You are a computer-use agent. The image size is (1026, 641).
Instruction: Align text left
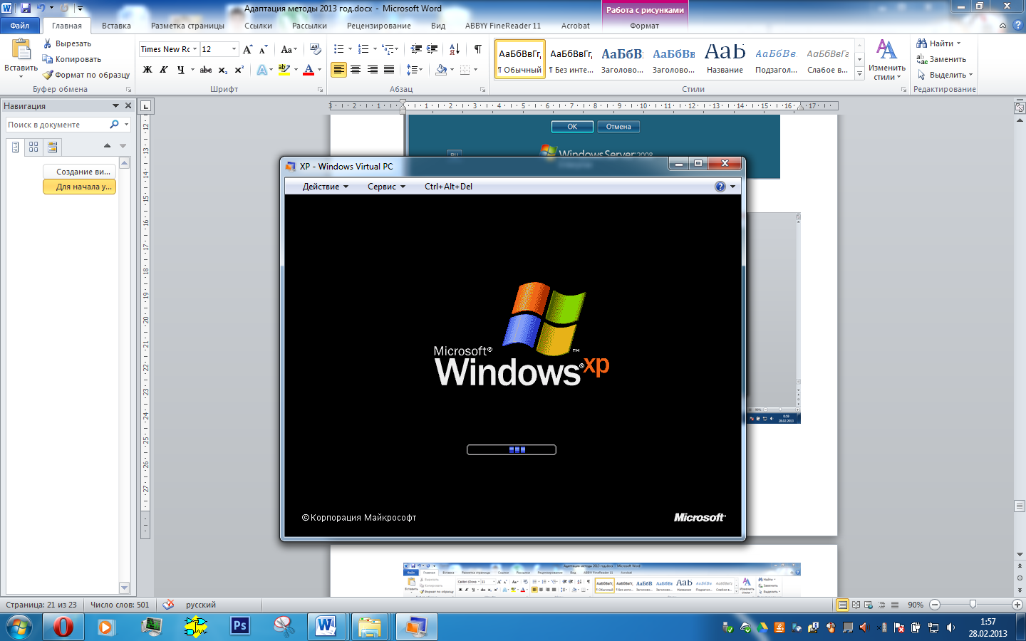pos(338,70)
